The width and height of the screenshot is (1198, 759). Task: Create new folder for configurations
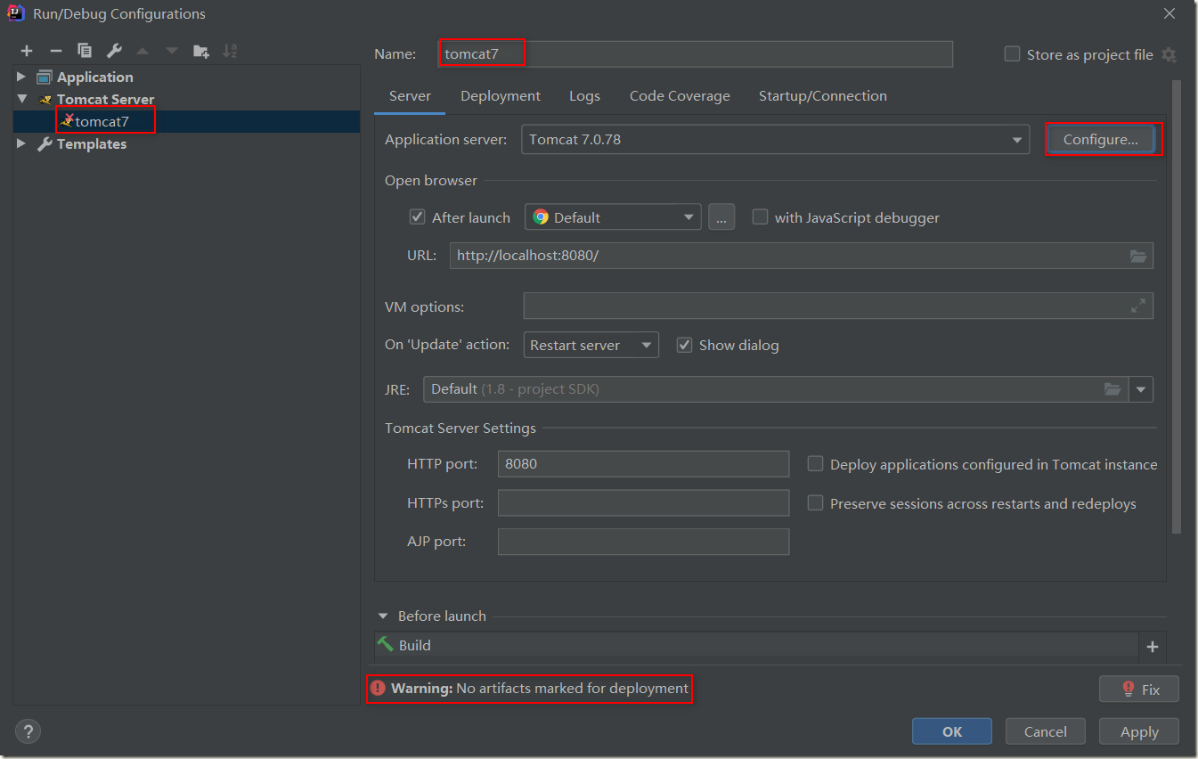201,51
